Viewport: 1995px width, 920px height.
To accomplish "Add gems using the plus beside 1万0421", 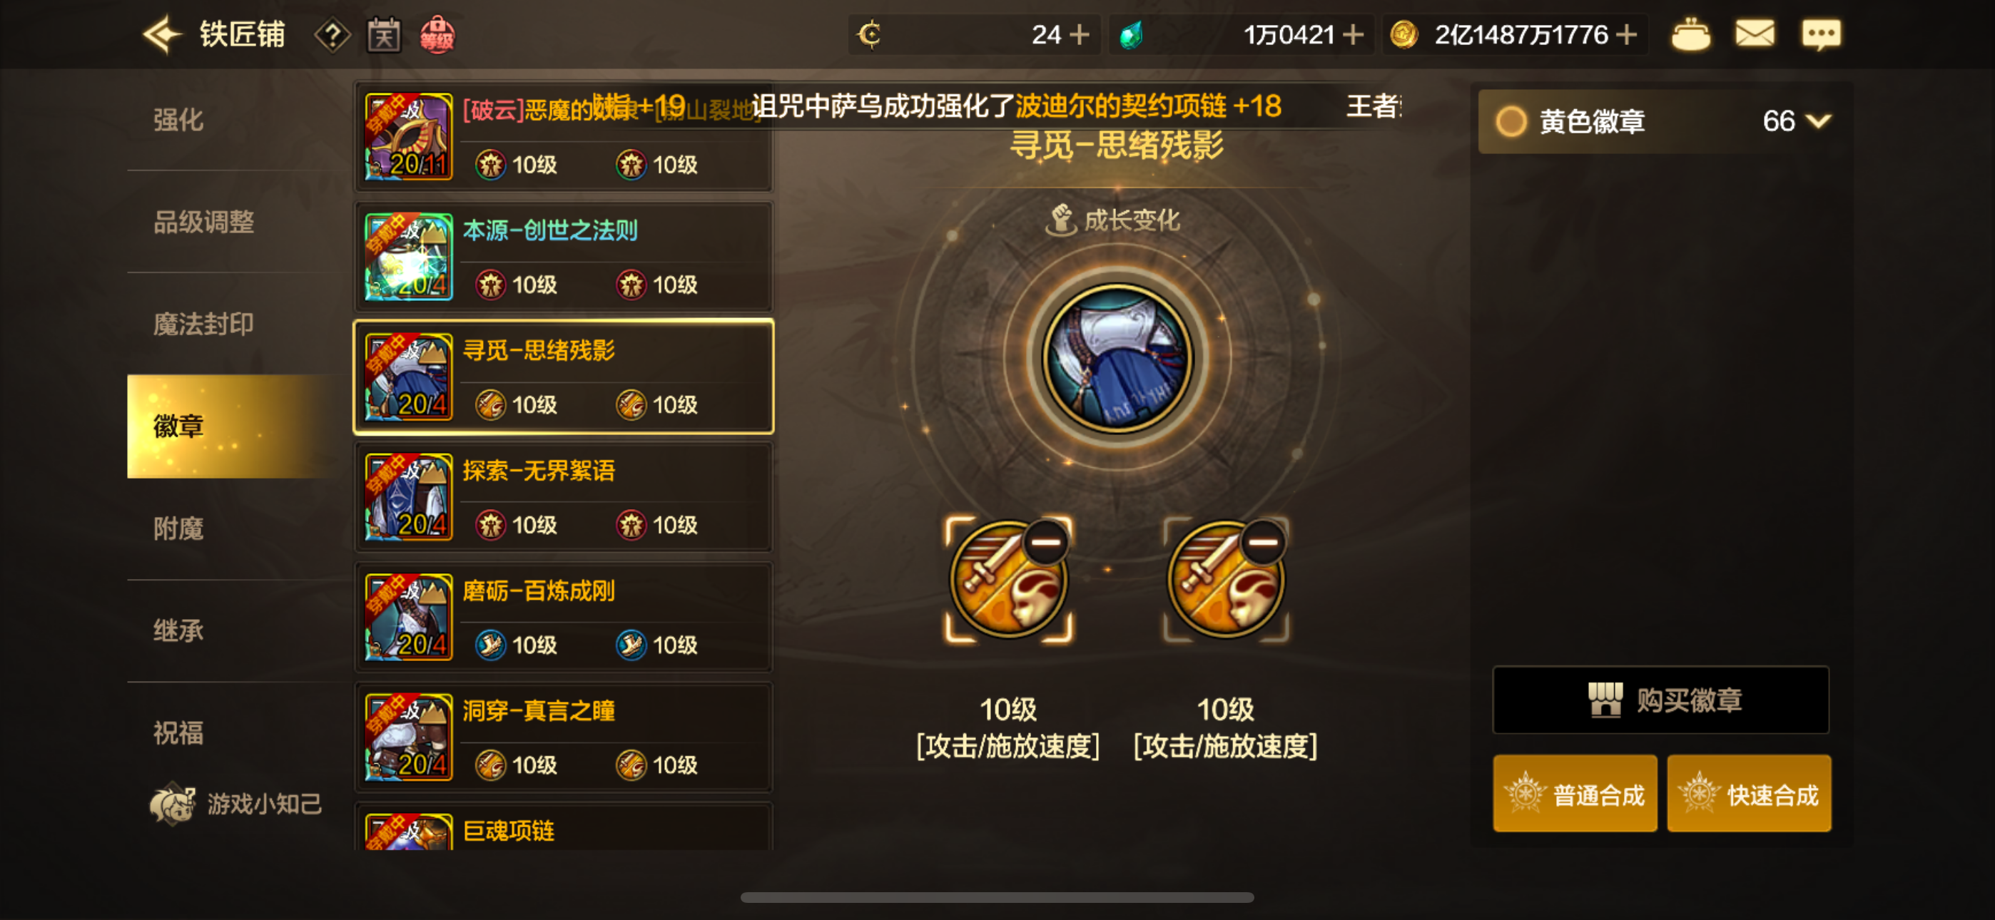I will coord(1353,35).
